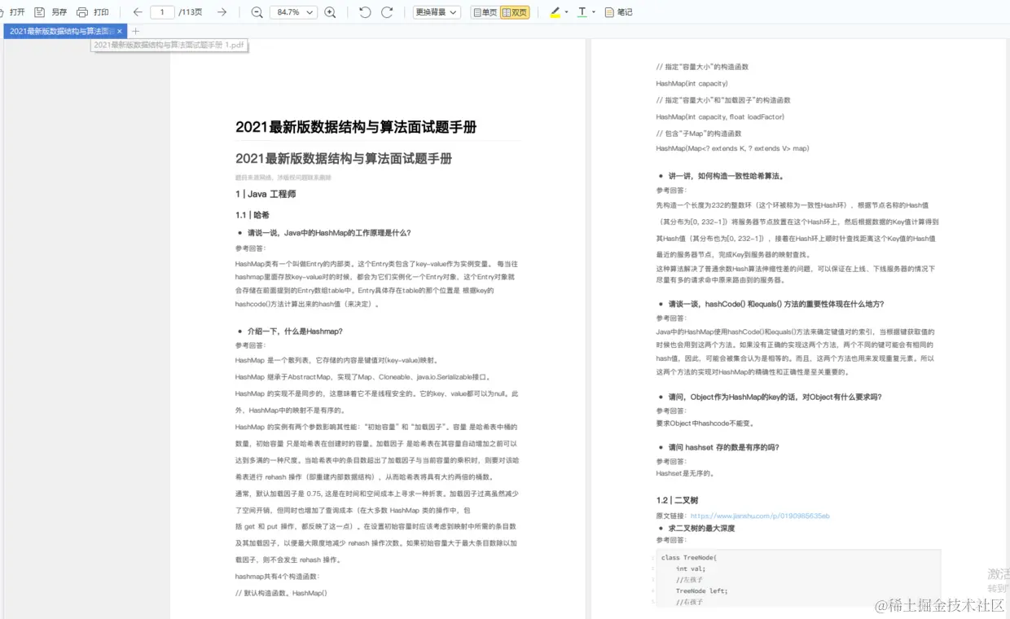Click the text HashMap(int capacity, float loadFactor)
Screen dimensions: 1010x619
tap(720, 116)
